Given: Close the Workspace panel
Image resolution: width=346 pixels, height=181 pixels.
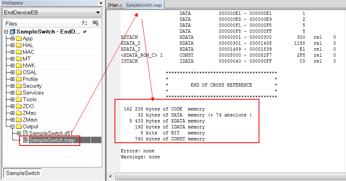Looking at the screenshot, I should tap(101, 3).
